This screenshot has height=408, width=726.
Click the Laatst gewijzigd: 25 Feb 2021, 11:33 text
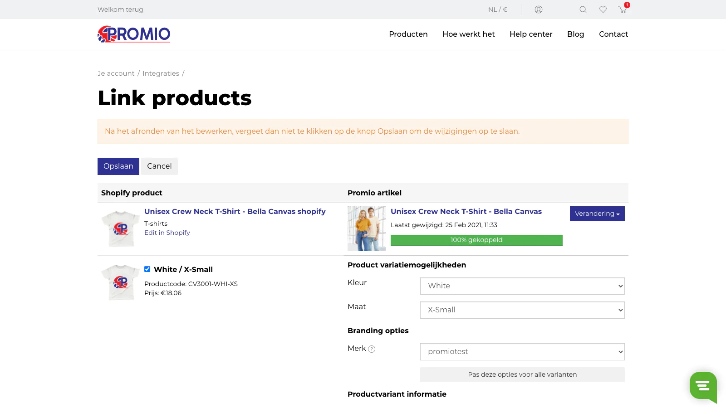click(x=444, y=225)
